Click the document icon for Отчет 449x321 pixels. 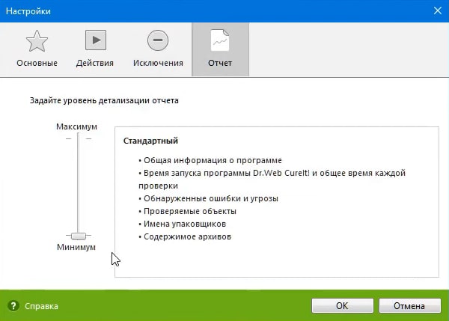pyautogui.click(x=220, y=40)
